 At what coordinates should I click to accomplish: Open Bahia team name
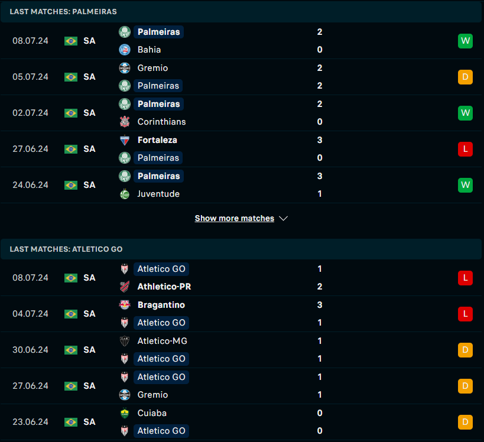(149, 50)
